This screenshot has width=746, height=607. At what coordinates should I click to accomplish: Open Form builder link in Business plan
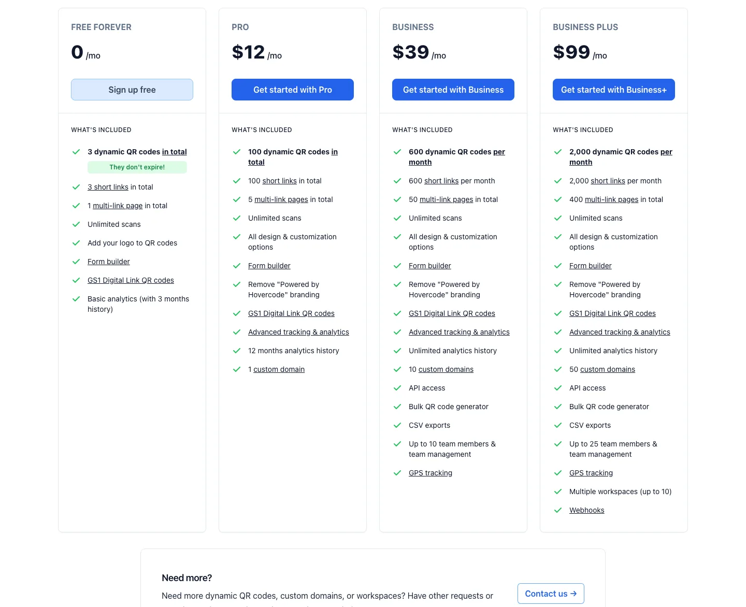pos(430,266)
